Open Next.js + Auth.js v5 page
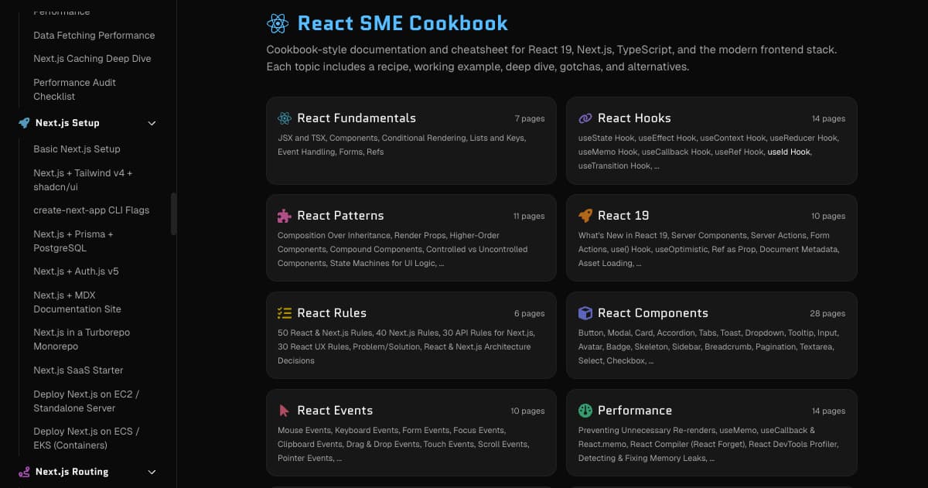The width and height of the screenshot is (928, 488). [x=76, y=271]
